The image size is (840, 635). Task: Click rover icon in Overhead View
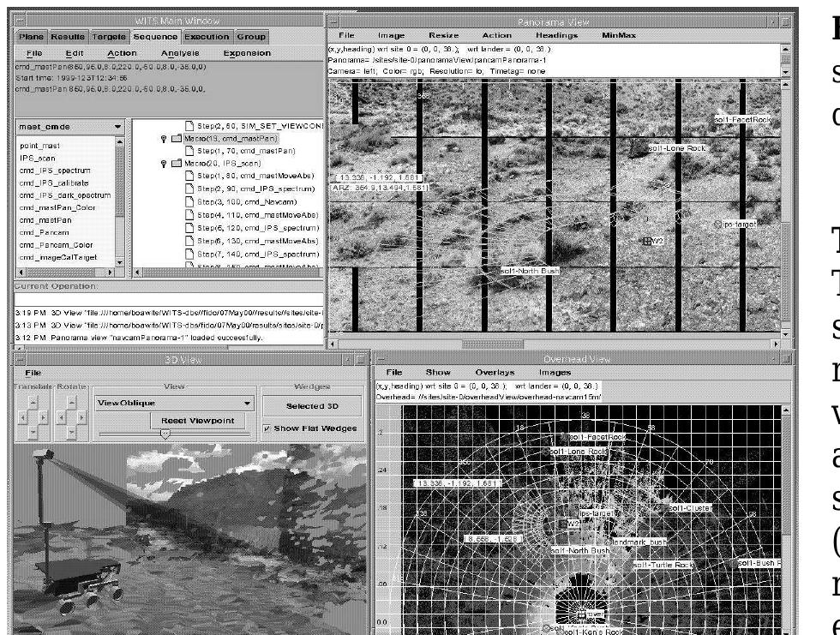[581, 614]
